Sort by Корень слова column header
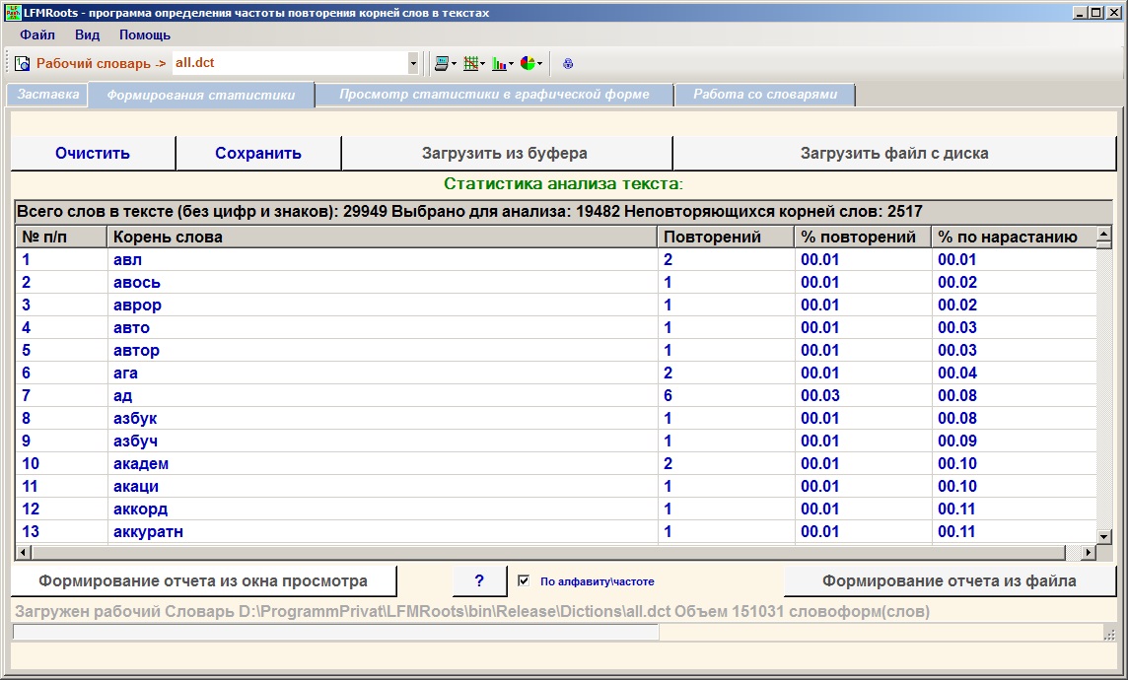Image resolution: width=1128 pixels, height=680 pixels. click(x=382, y=237)
